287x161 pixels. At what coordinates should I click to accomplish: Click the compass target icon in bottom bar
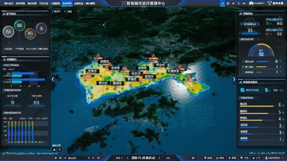point(61,158)
